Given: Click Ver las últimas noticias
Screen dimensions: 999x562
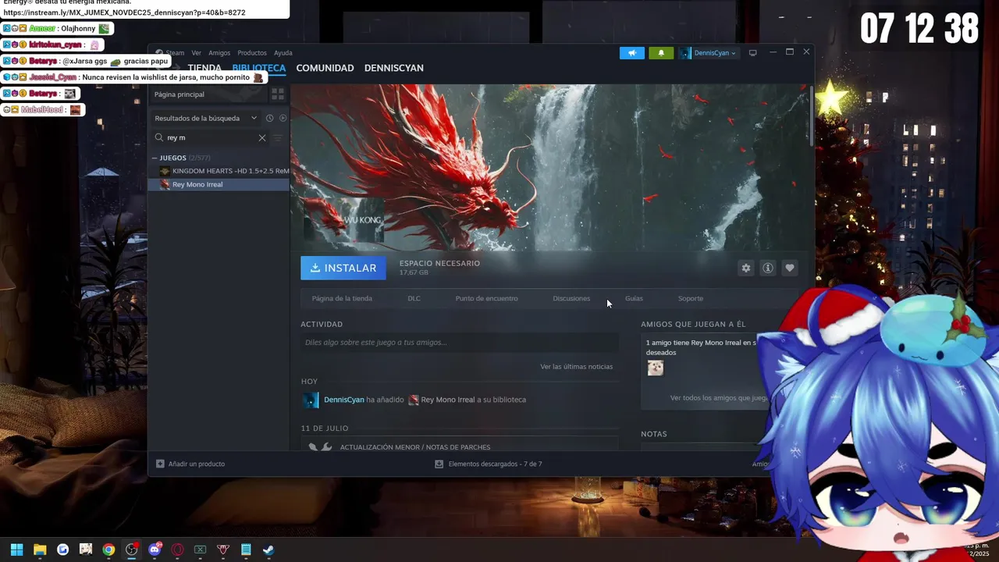Looking at the screenshot, I should (x=576, y=367).
